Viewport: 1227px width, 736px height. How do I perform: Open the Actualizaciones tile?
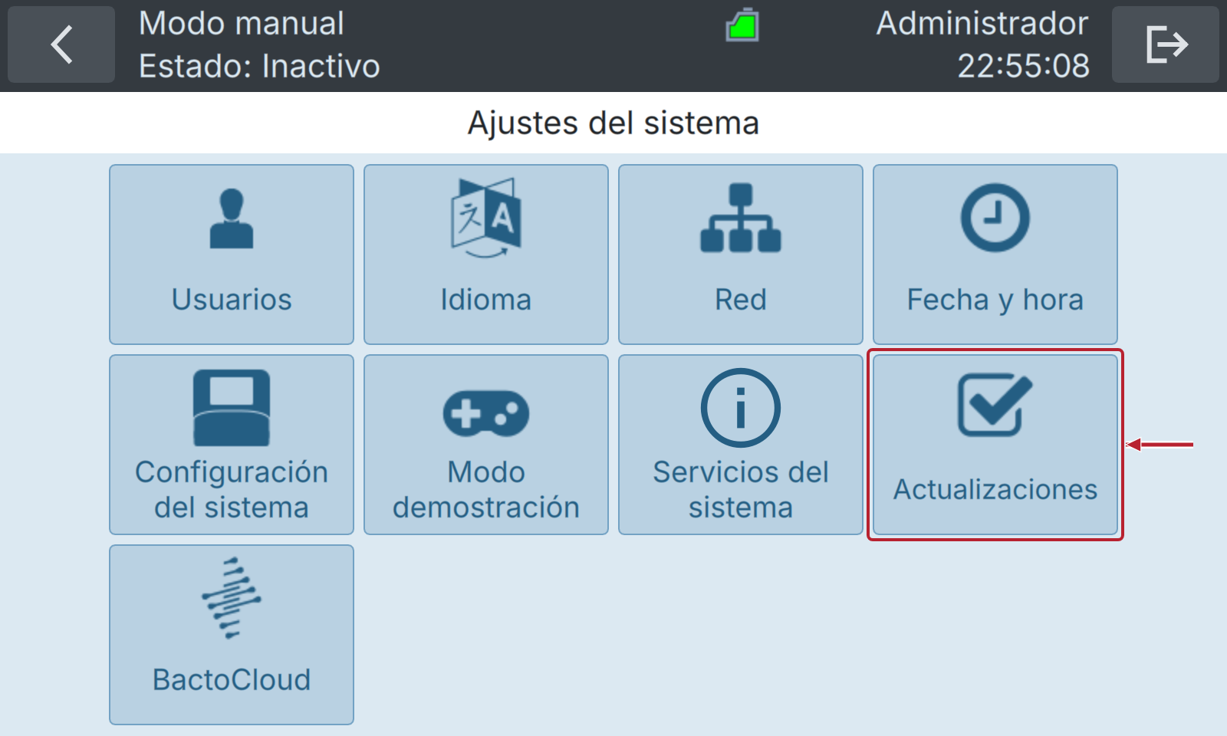(995, 445)
